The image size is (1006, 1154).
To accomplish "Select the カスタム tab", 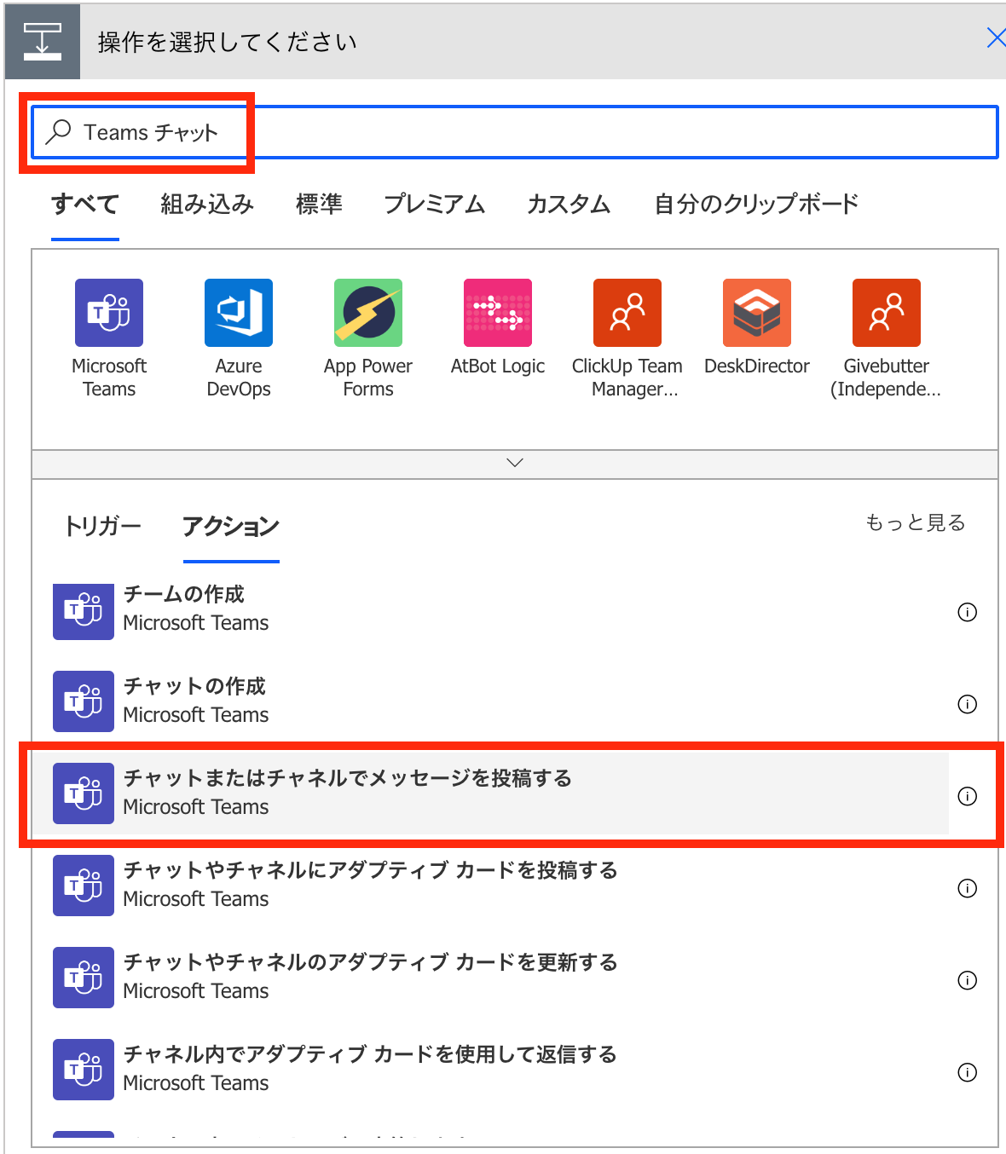I will click(x=569, y=205).
